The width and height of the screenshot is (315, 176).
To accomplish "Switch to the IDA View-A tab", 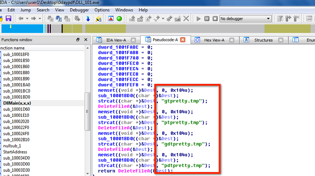I will (x=116, y=40).
